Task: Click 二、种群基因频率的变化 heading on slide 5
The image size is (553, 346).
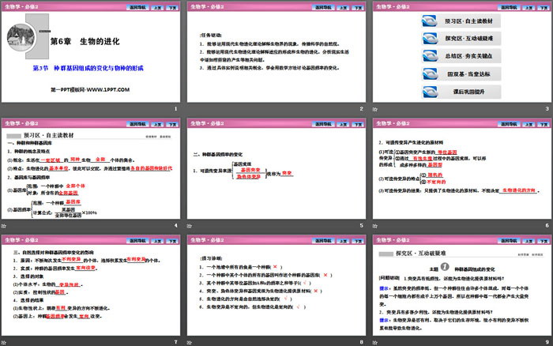Action: click(x=217, y=155)
